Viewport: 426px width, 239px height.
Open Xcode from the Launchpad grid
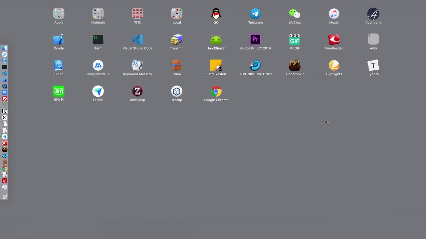coord(59,40)
